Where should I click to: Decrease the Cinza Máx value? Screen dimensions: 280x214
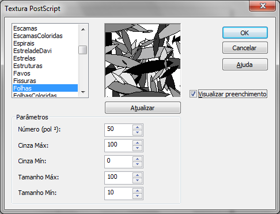click(x=138, y=148)
